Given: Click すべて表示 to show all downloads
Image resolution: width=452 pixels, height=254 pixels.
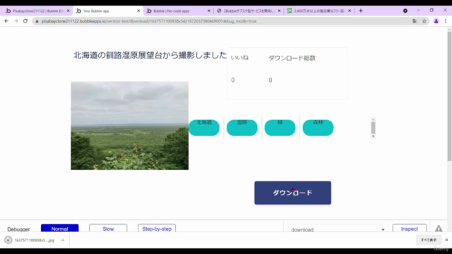Looking at the screenshot, I should [x=429, y=240].
